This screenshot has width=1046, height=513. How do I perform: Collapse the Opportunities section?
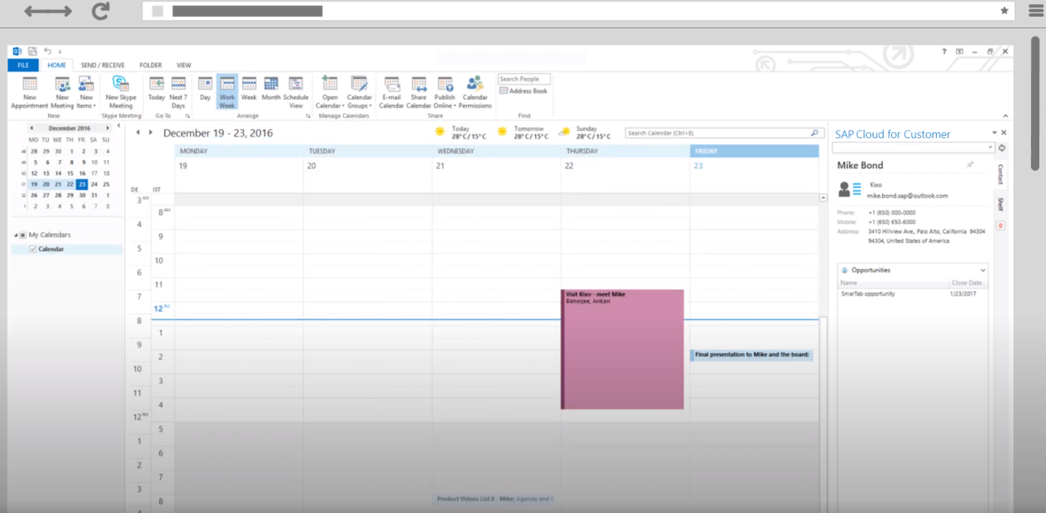pyautogui.click(x=983, y=271)
